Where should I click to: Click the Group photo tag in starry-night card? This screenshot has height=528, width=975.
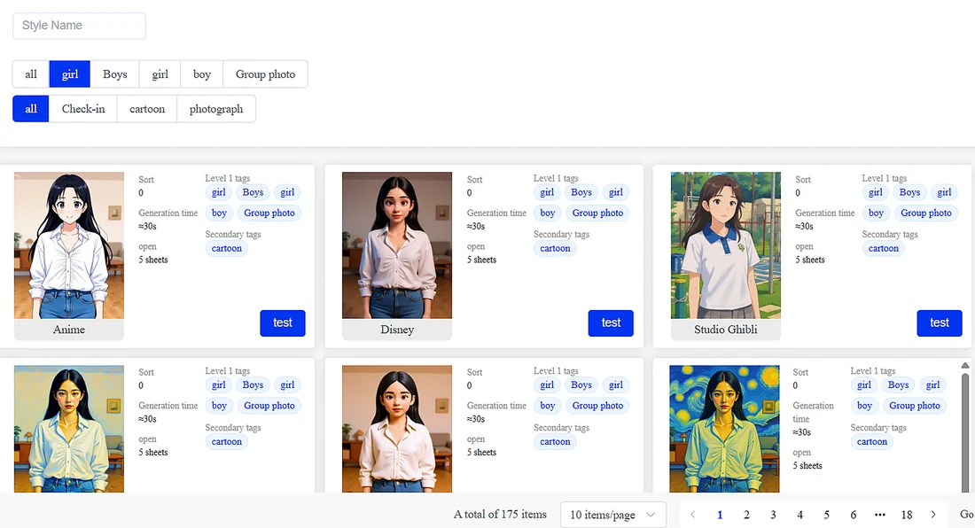[915, 406]
